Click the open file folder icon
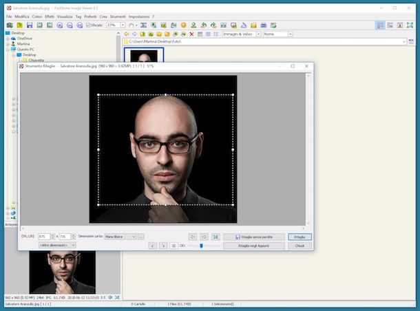The height and width of the screenshot is (311, 420). point(19,25)
